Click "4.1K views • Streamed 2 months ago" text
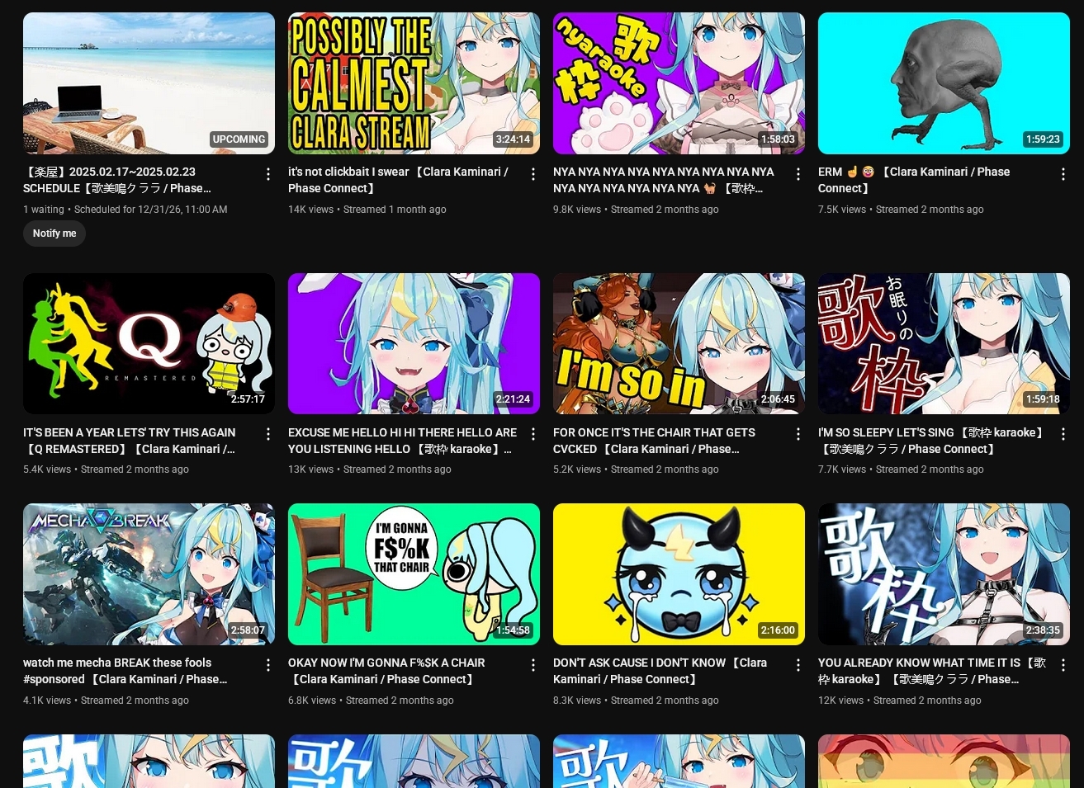This screenshot has height=788, width=1084. pos(106,701)
